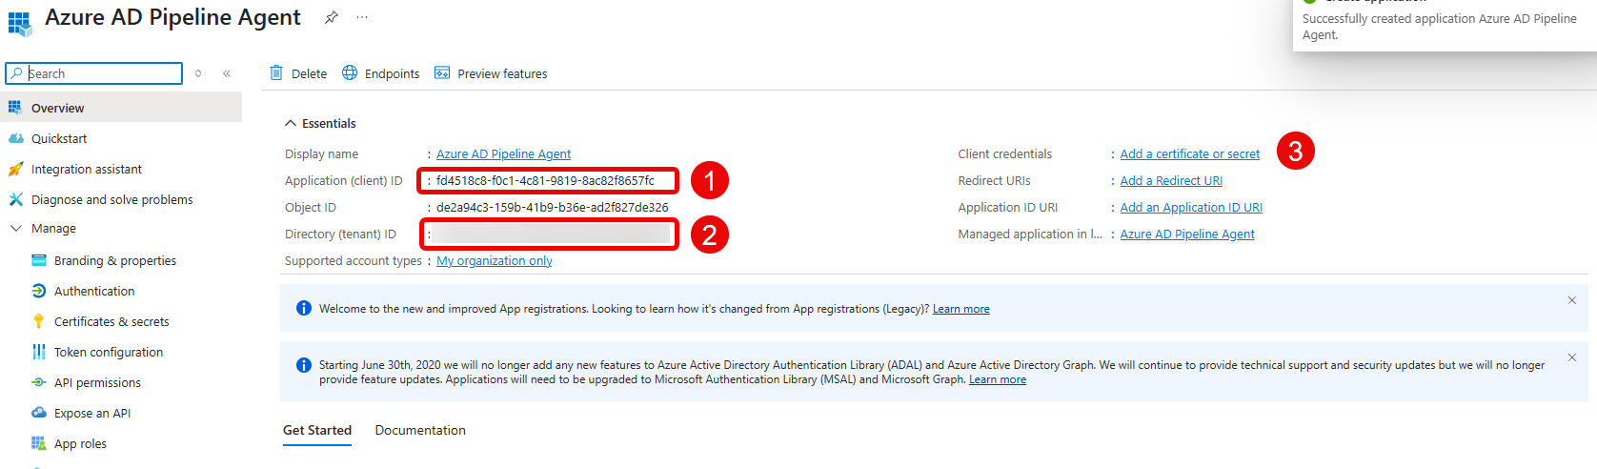Click the Supported account types label

pyautogui.click(x=354, y=260)
